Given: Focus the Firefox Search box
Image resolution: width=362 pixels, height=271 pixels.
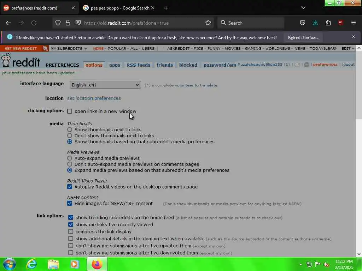Looking at the screenshot, I should point(251,23).
